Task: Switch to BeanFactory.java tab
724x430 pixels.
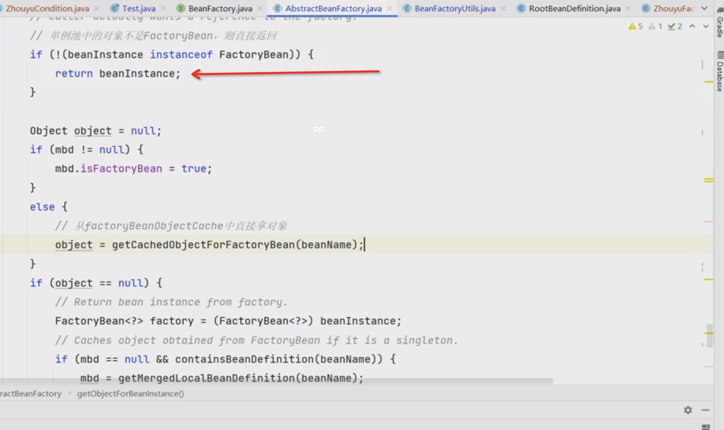Action: tap(220, 8)
